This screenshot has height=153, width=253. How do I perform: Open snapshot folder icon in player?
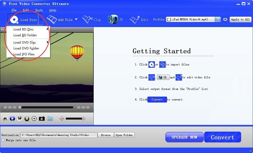pos(50,118)
